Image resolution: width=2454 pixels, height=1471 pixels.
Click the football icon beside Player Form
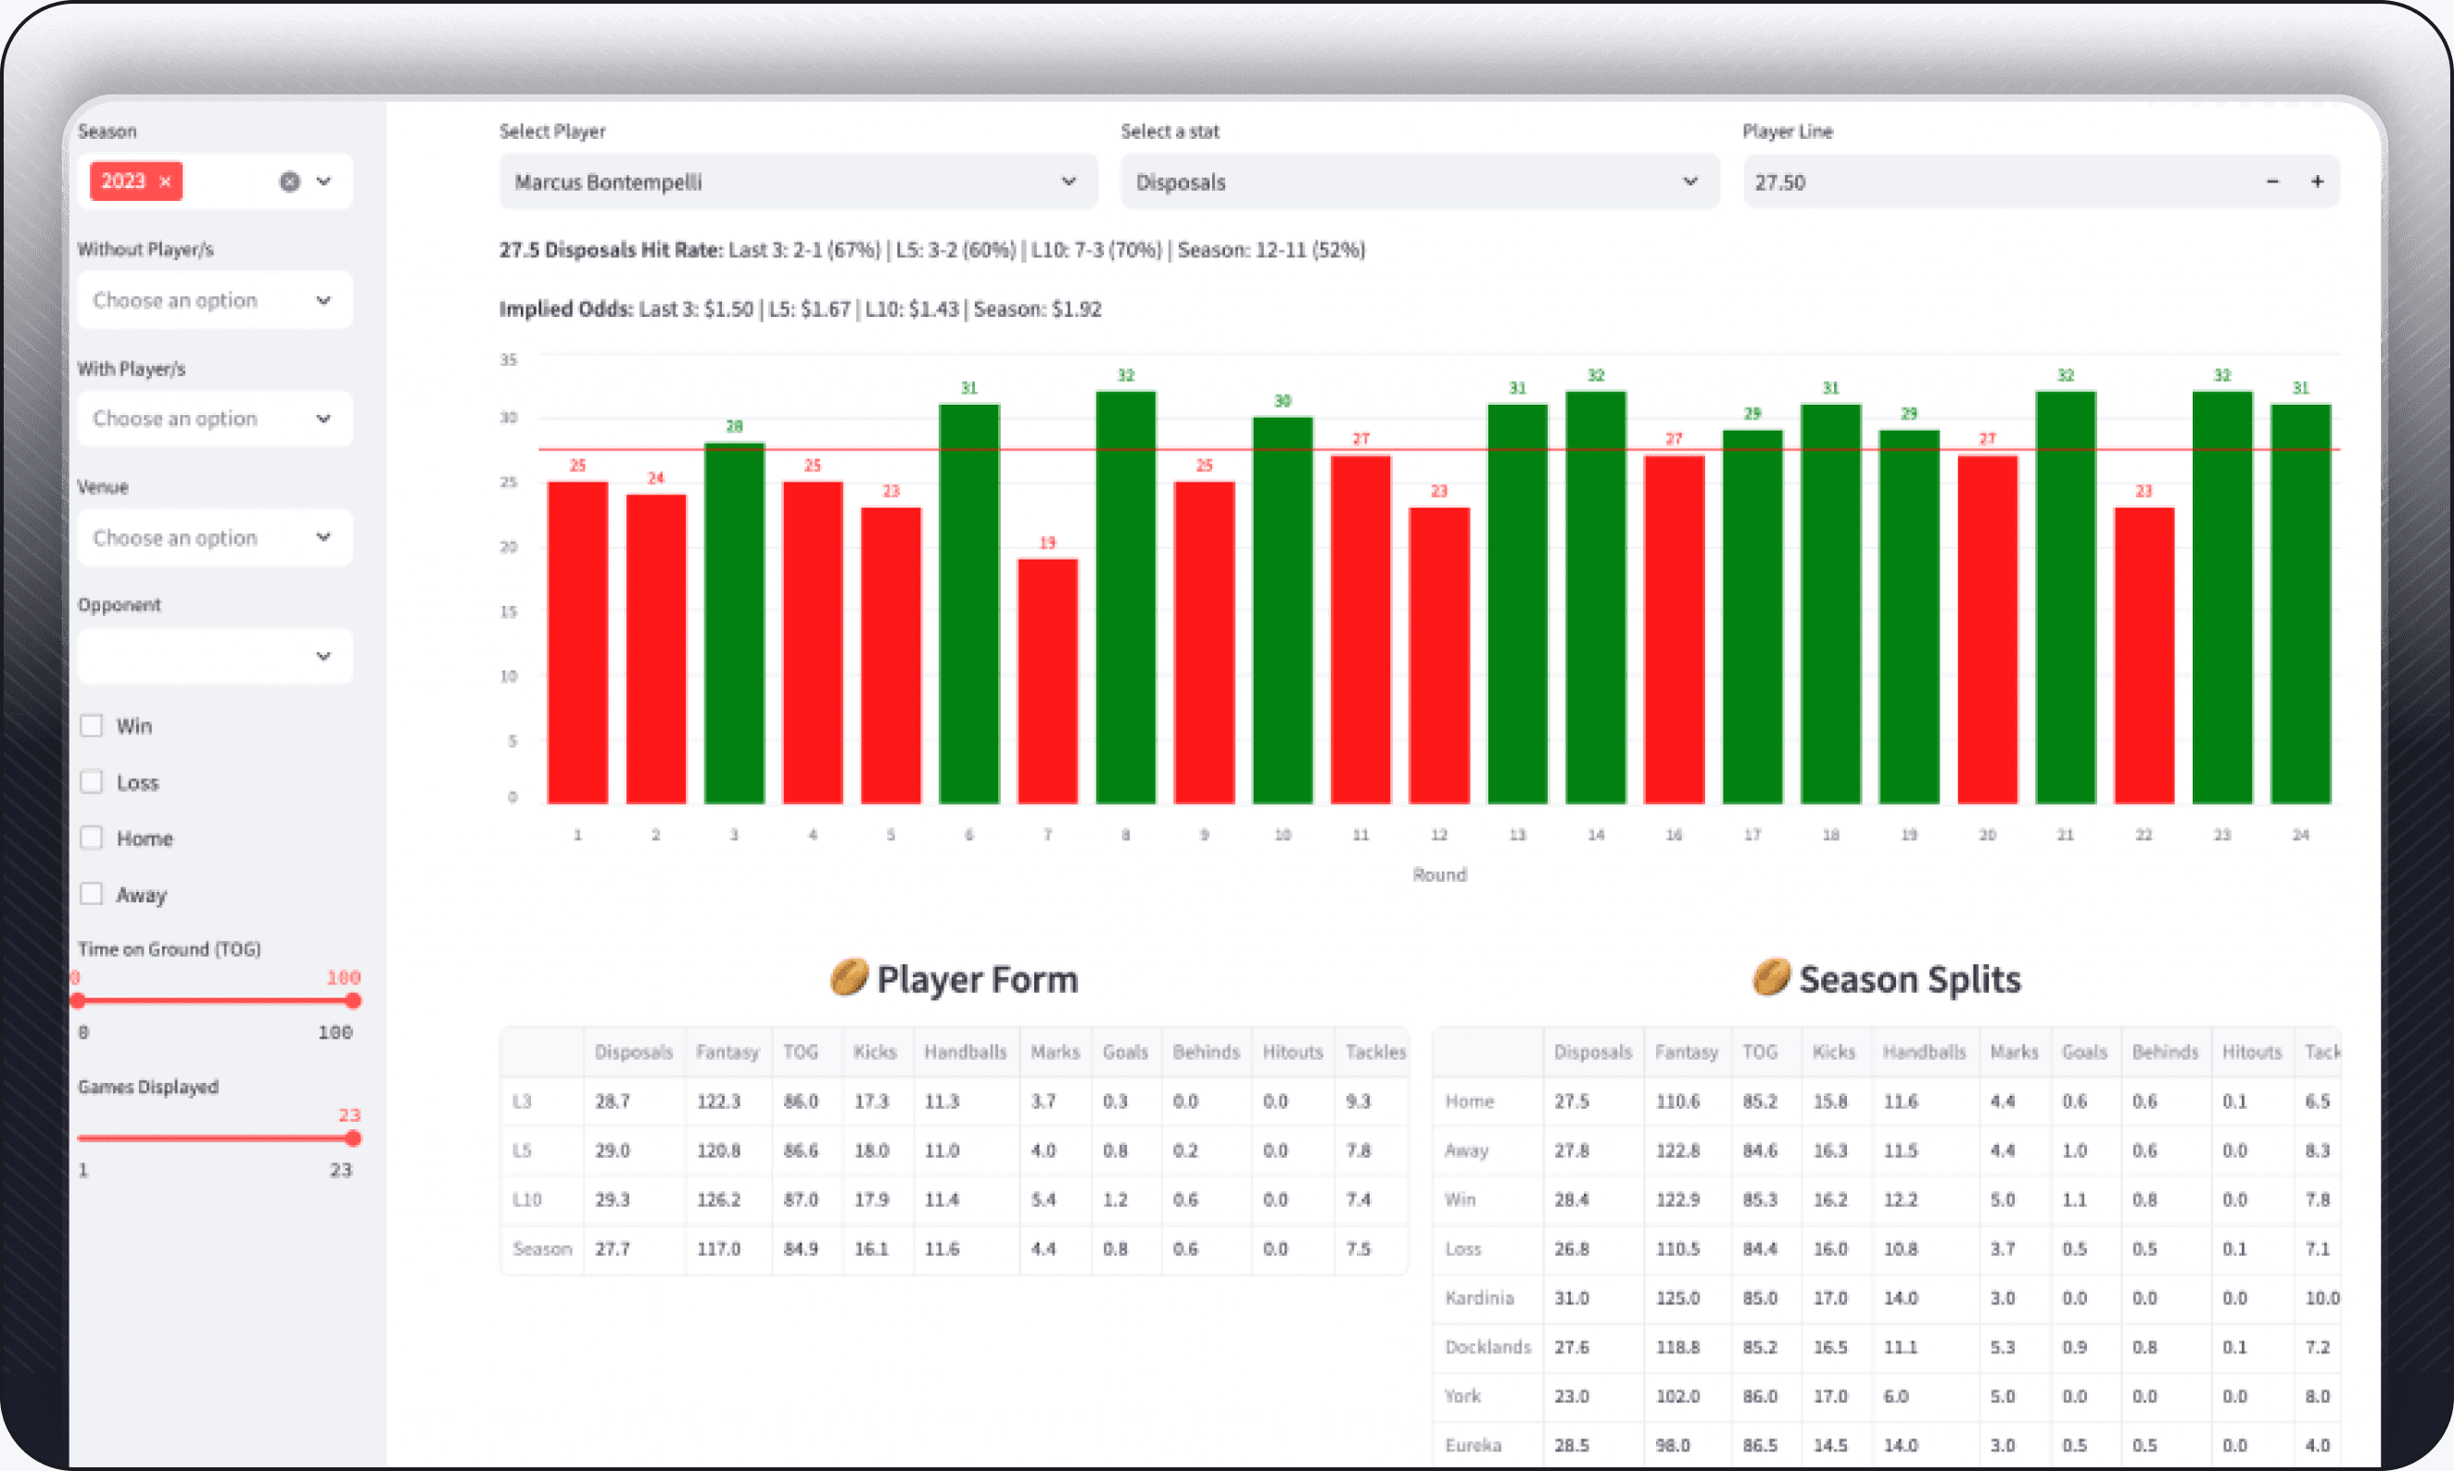849,977
